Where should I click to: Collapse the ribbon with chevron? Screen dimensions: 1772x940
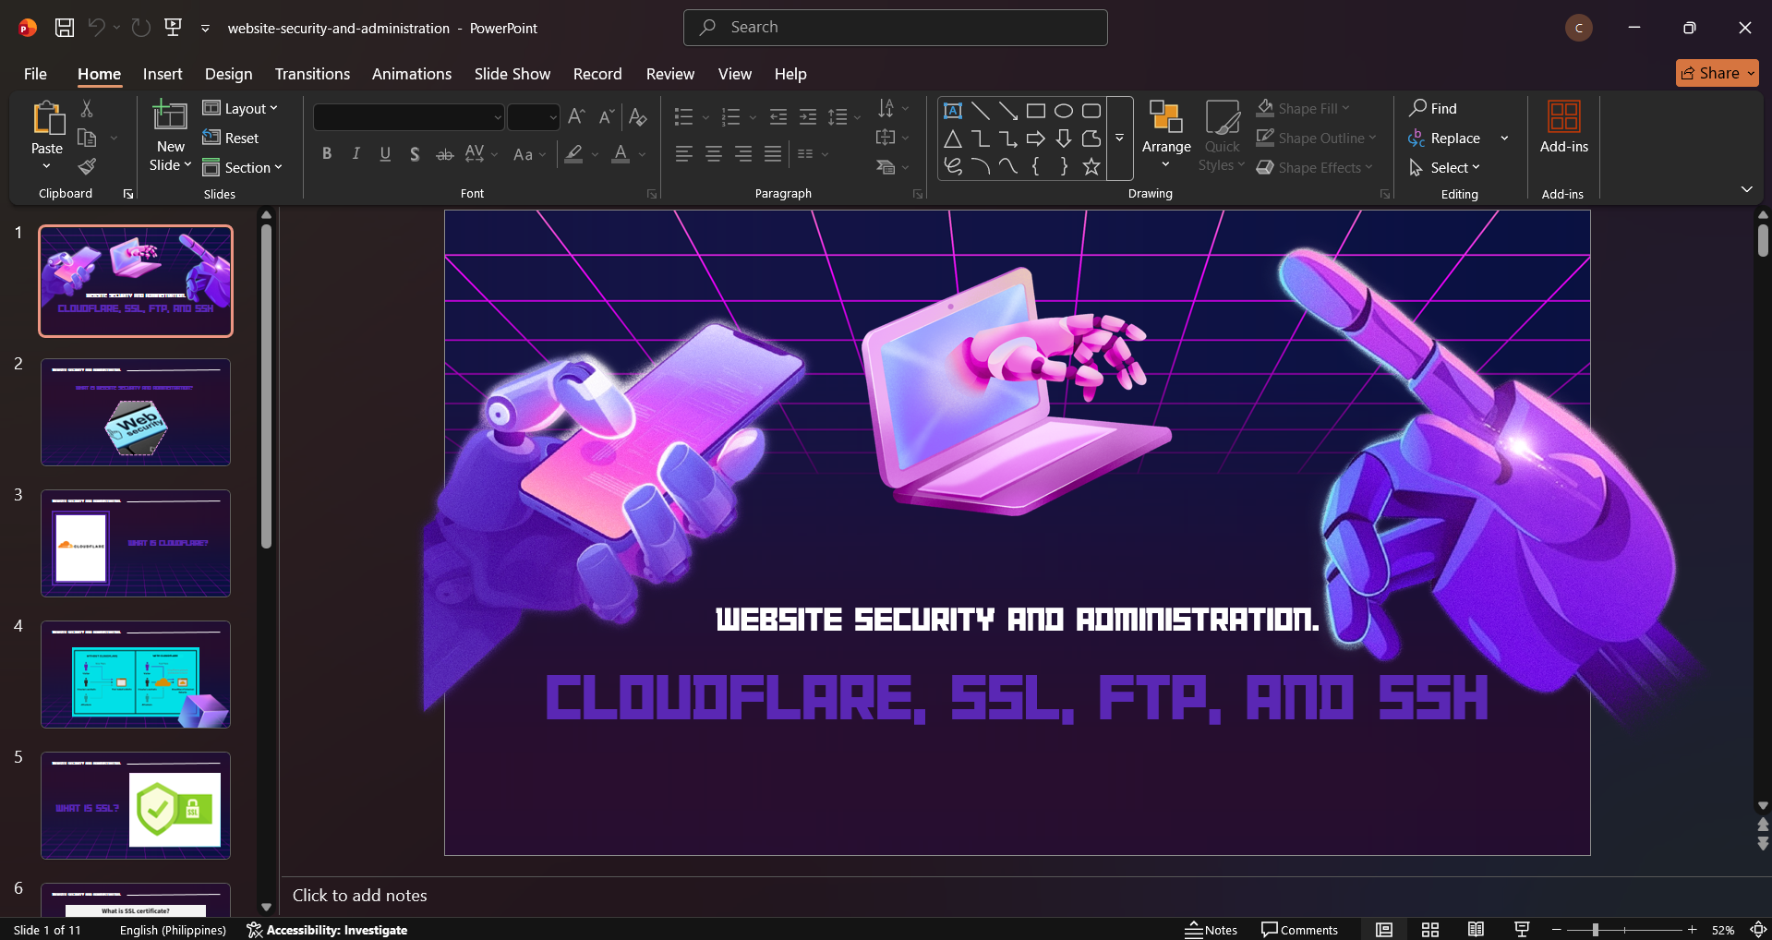coord(1747,189)
